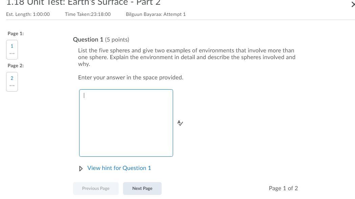Click the 'Est. Length: 1:00:00' text
The height and width of the screenshot is (199, 355).
point(28,14)
